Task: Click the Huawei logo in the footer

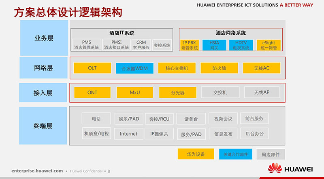Action: [x=290, y=168]
